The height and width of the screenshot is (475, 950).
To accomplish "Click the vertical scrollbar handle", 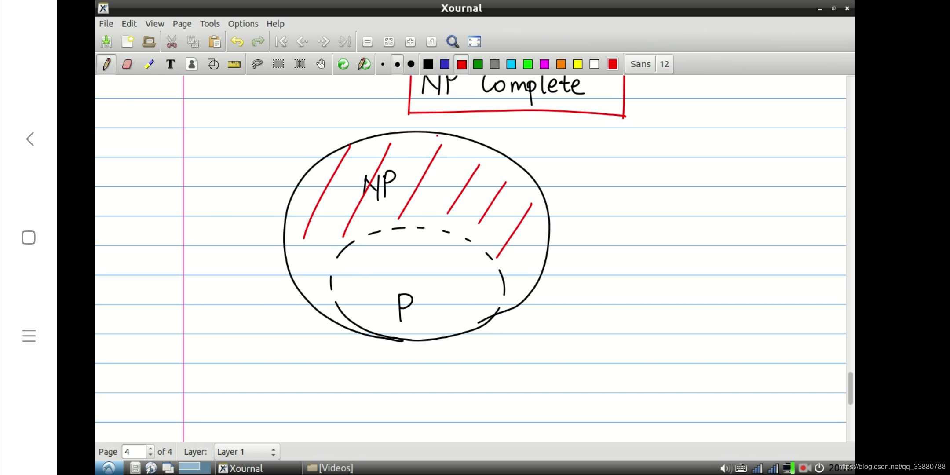I will [851, 388].
